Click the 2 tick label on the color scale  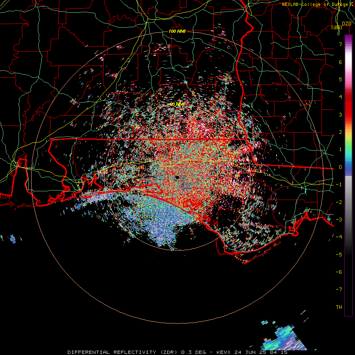pos(340,132)
